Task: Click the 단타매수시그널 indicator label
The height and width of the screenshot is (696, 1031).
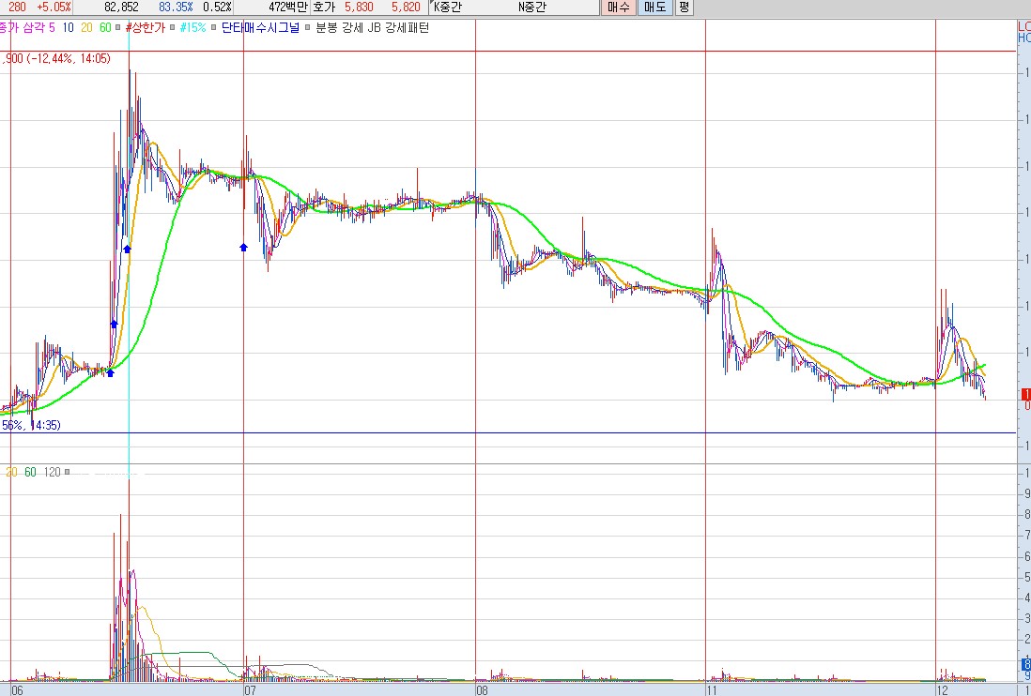Action: pyautogui.click(x=260, y=27)
